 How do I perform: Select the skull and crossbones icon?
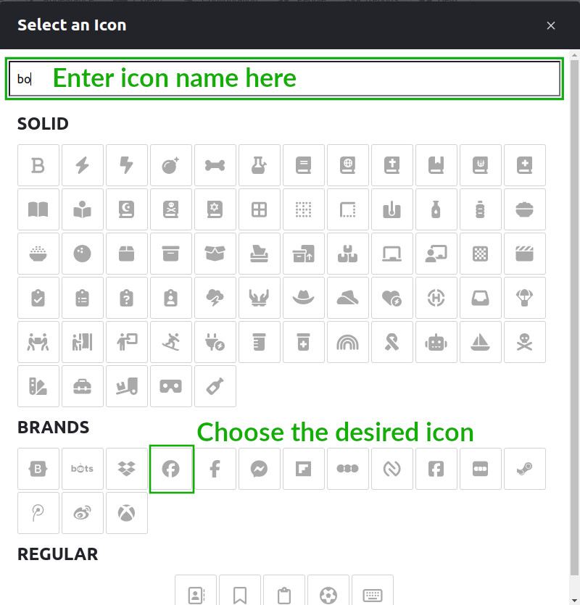click(525, 342)
